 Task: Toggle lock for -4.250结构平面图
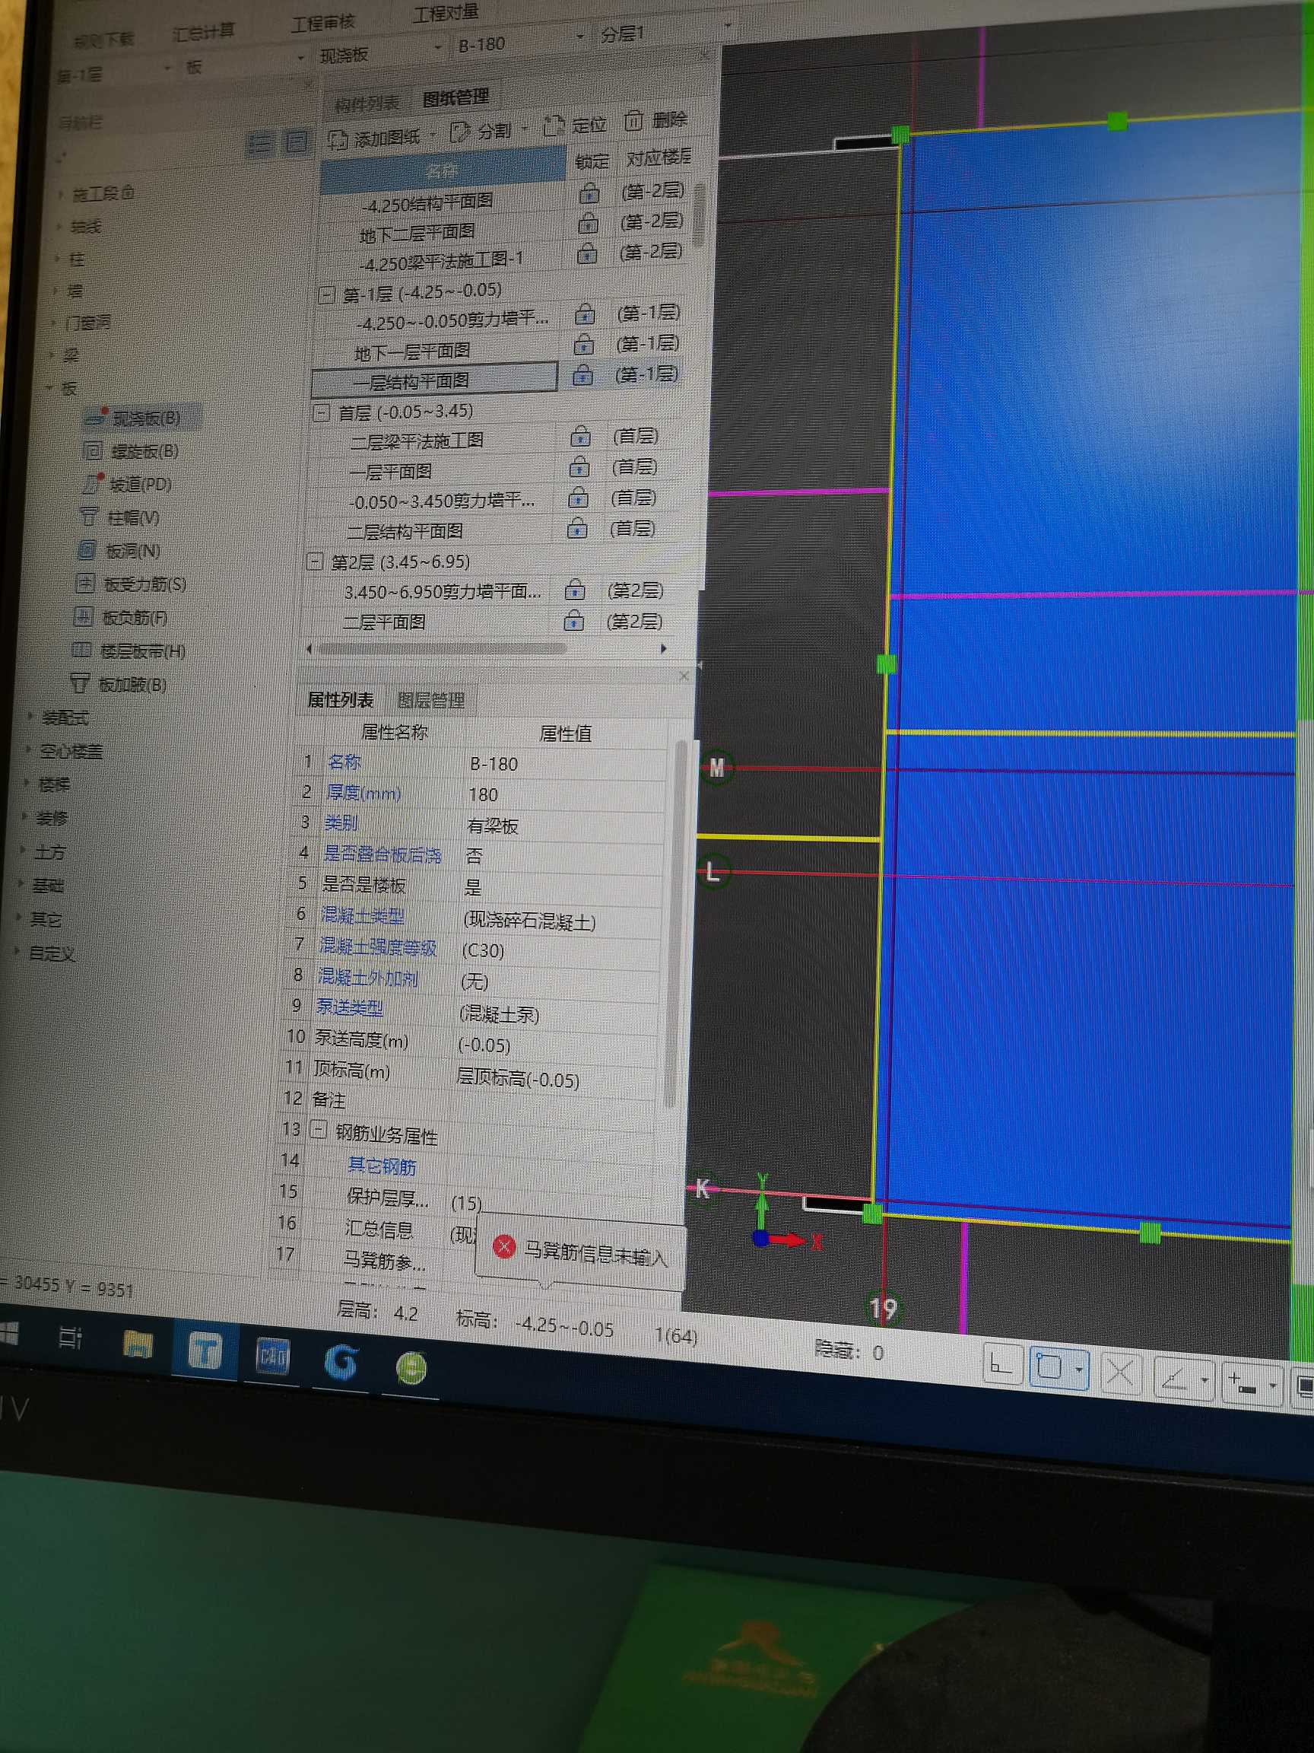(589, 192)
